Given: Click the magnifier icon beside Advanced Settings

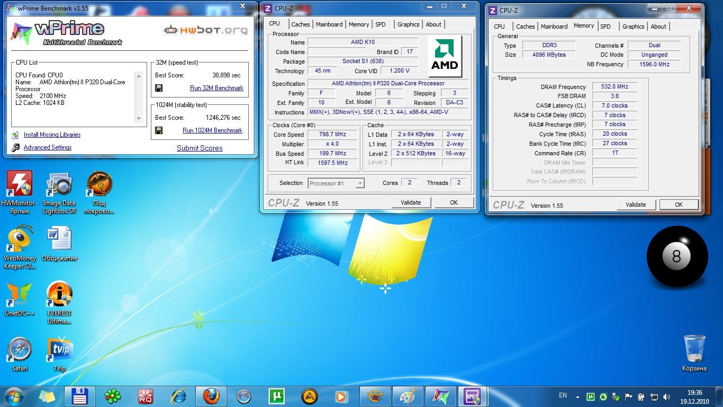Looking at the screenshot, I should [15, 148].
